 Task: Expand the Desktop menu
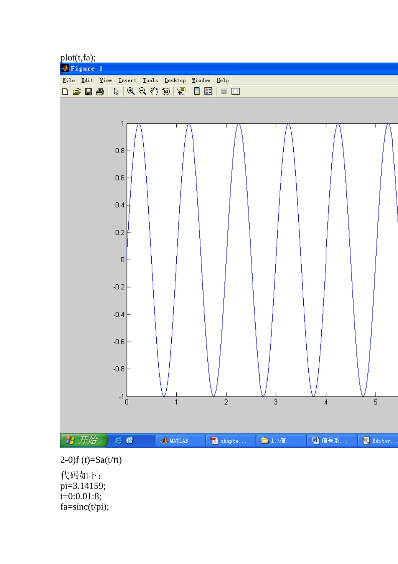(175, 81)
